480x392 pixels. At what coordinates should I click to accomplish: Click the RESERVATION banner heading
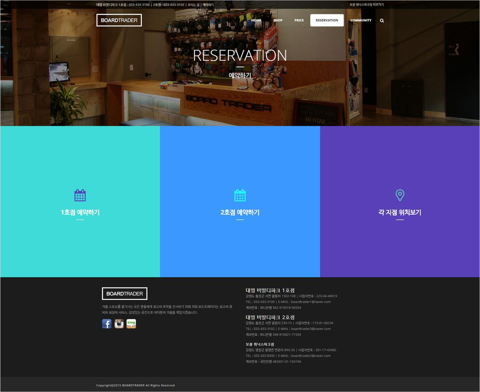tap(240, 55)
